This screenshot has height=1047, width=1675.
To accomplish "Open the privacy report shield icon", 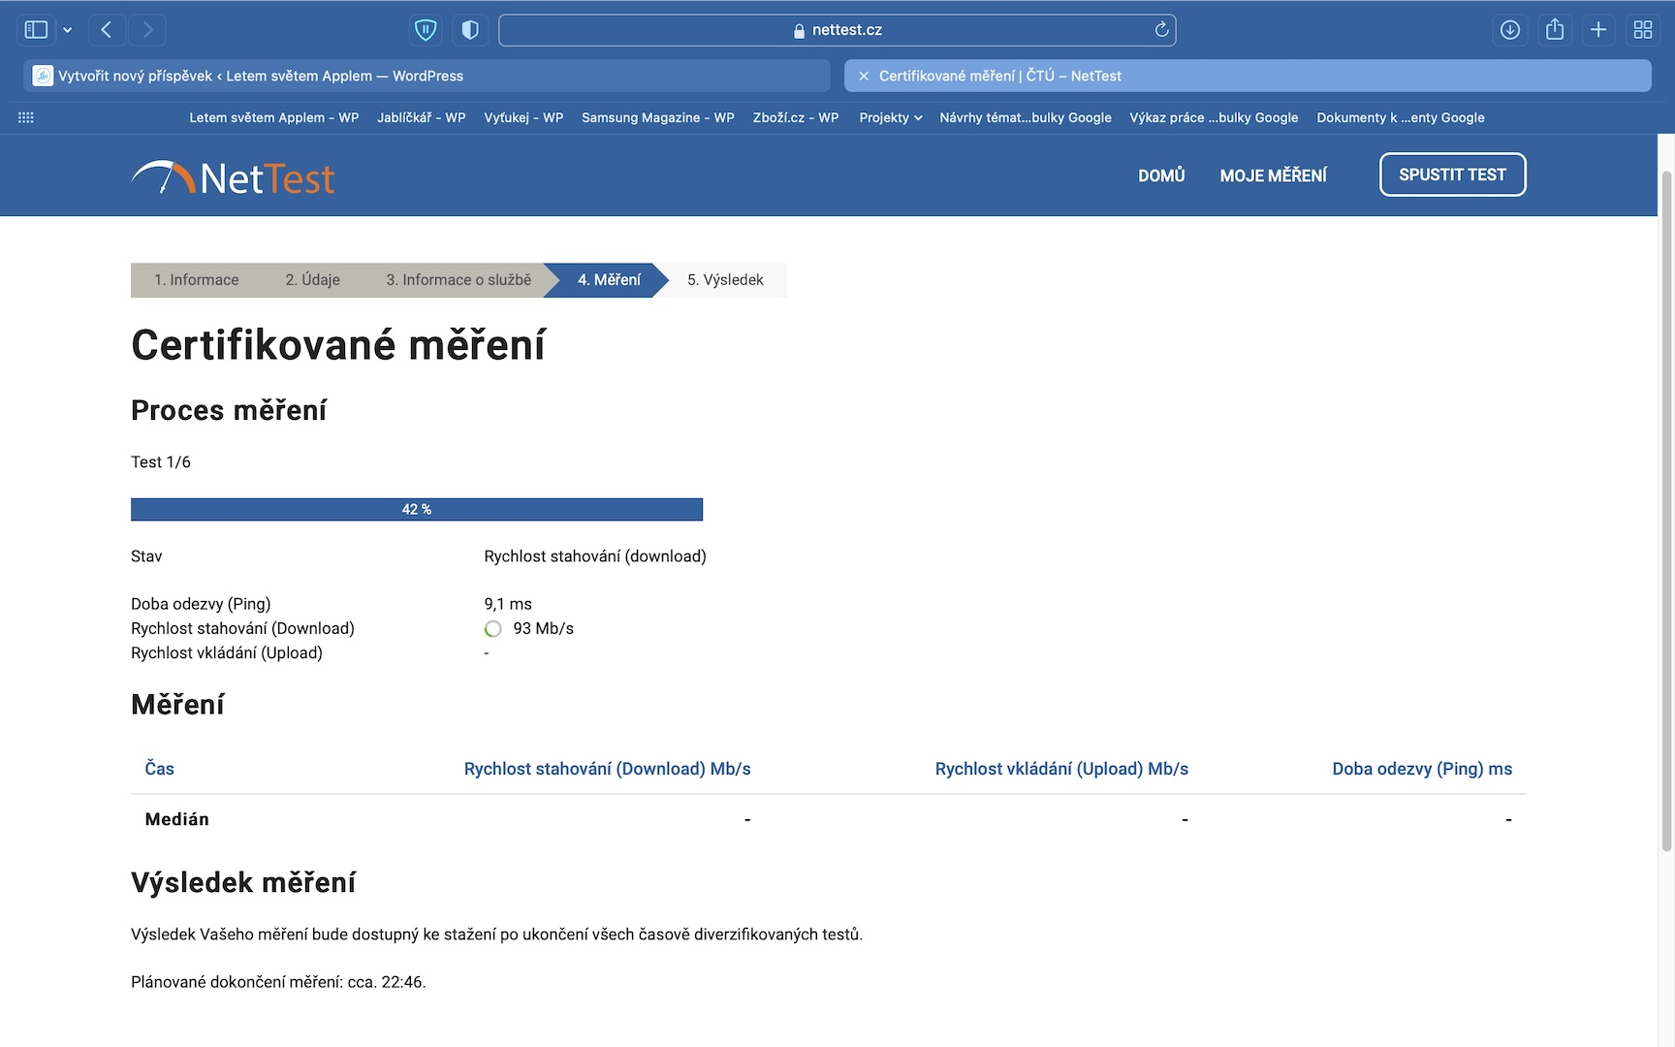I will tap(470, 30).
